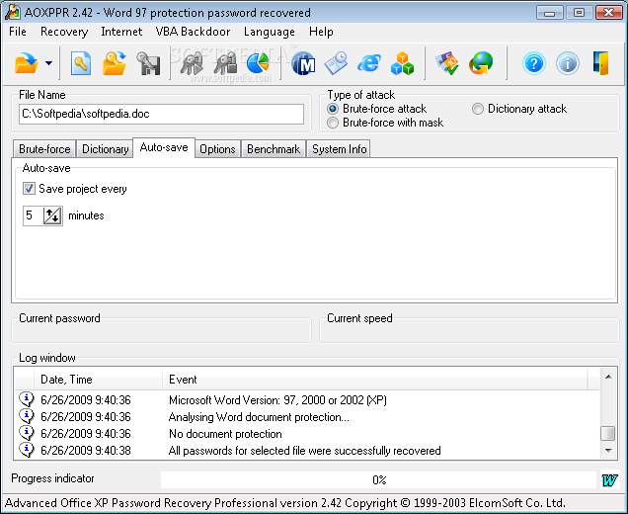Select log row 'All passwords for selected file were successfully recovered'
The image size is (628, 514).
click(x=307, y=451)
